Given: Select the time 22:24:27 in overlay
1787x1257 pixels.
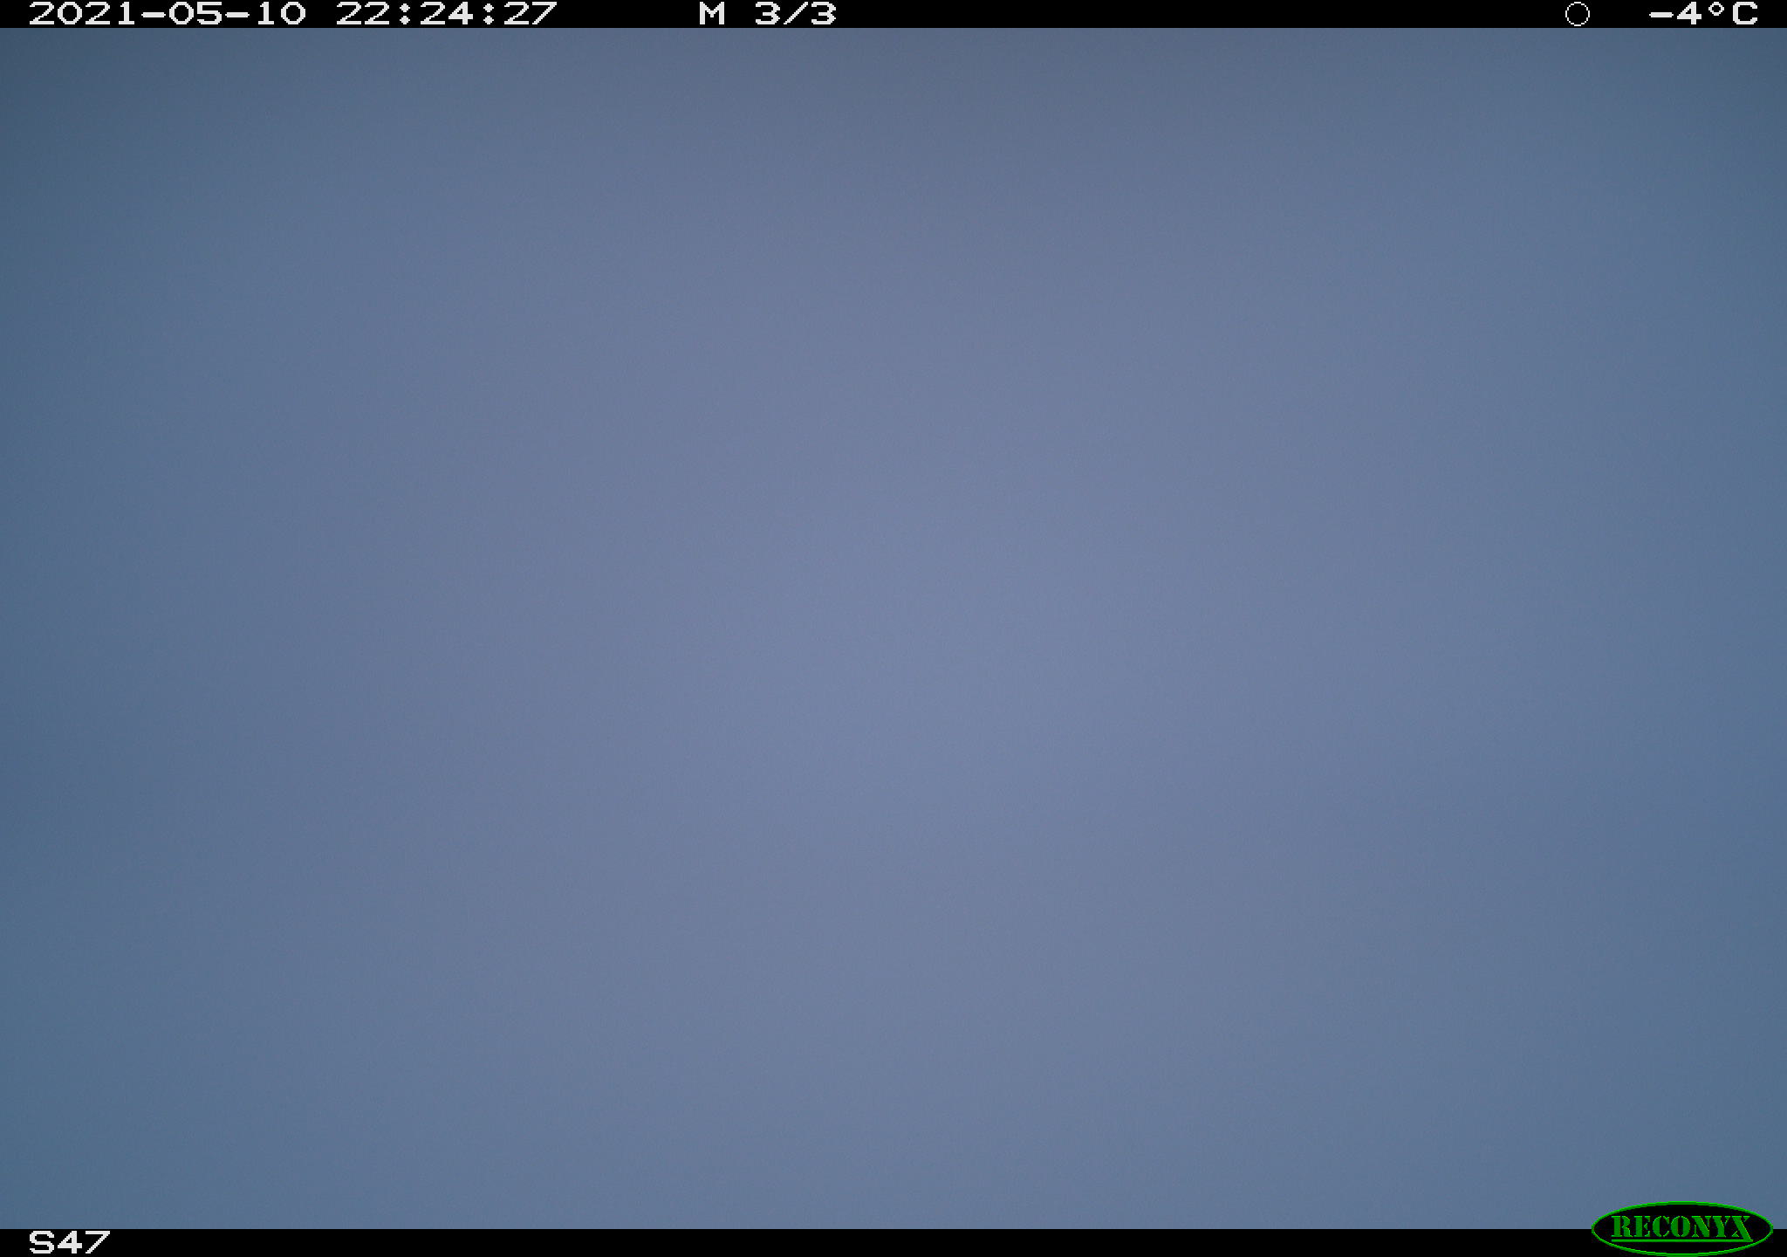Looking at the screenshot, I should pos(447,14).
